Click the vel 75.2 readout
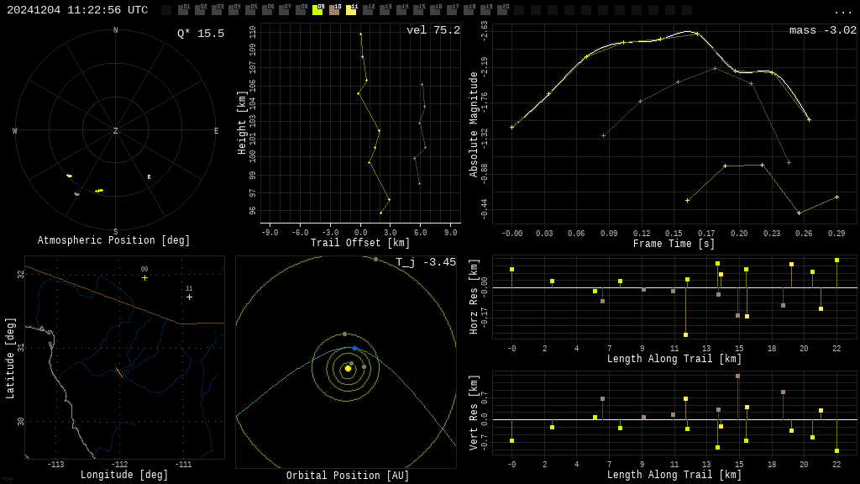 [x=433, y=30]
